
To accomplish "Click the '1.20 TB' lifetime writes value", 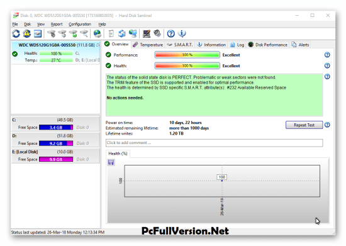I will [x=176, y=133].
